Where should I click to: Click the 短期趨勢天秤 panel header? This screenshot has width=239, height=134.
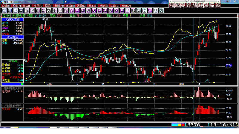13,88
